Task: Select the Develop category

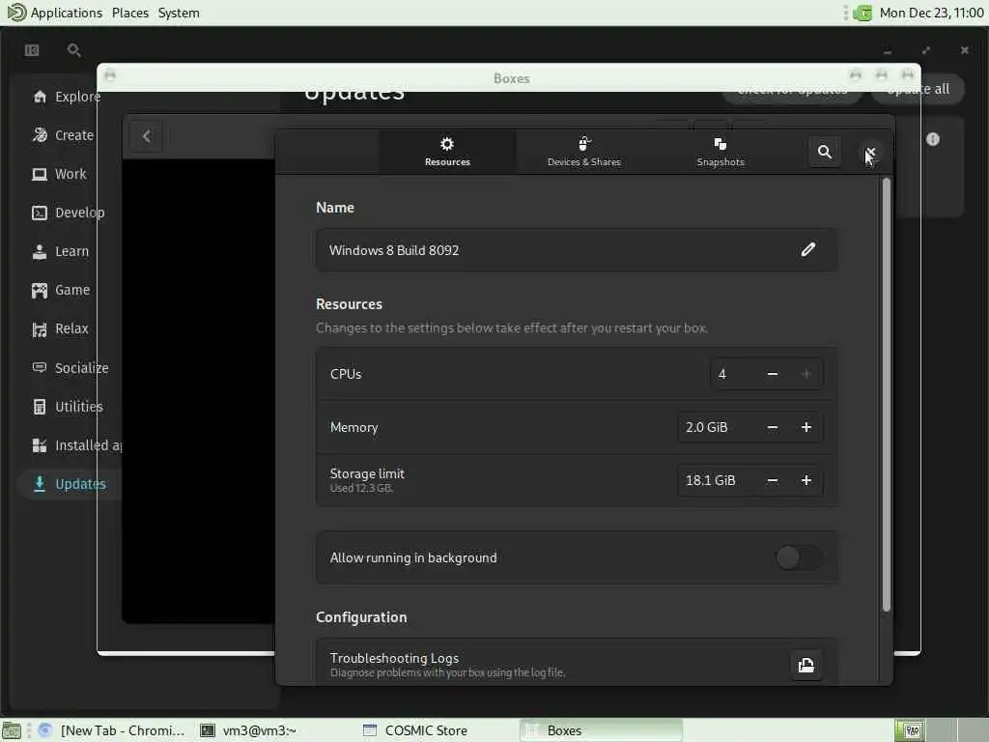Action: tap(69, 213)
